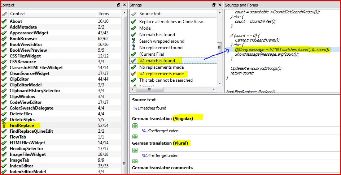
Task: Click the green check beside ClipEditor
Action: (x=4, y=79)
